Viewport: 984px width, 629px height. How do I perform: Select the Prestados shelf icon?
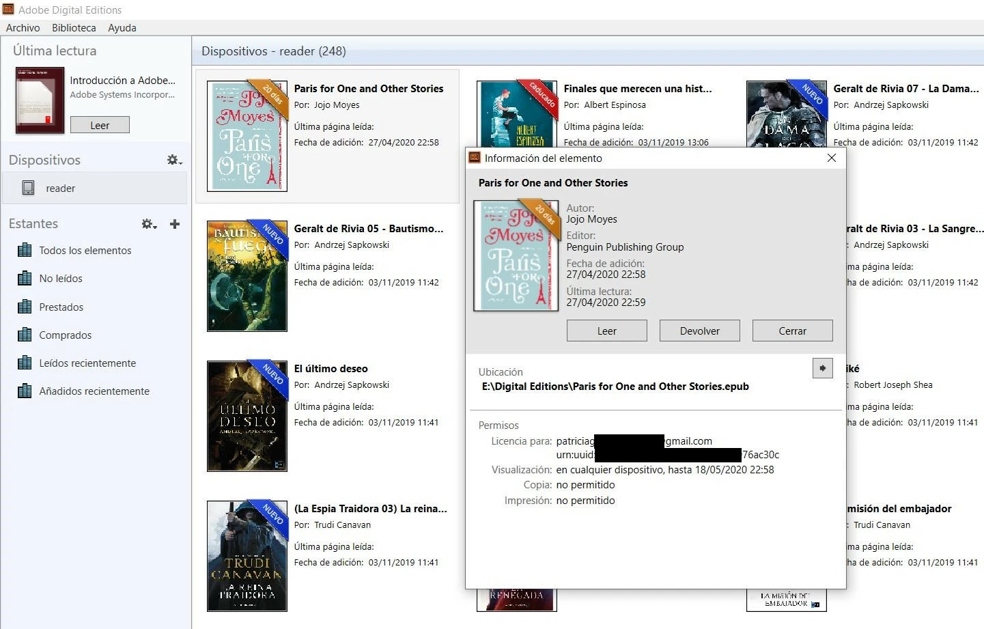point(25,307)
